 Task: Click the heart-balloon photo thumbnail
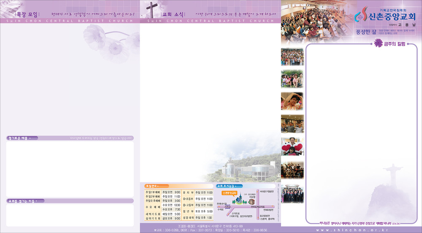(x=292, y=146)
